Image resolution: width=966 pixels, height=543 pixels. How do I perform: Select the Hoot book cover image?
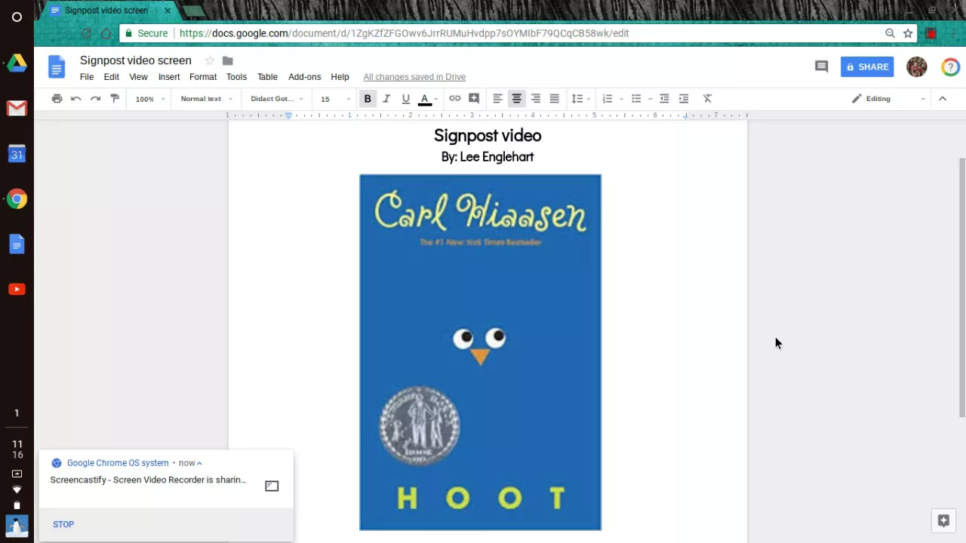point(480,352)
